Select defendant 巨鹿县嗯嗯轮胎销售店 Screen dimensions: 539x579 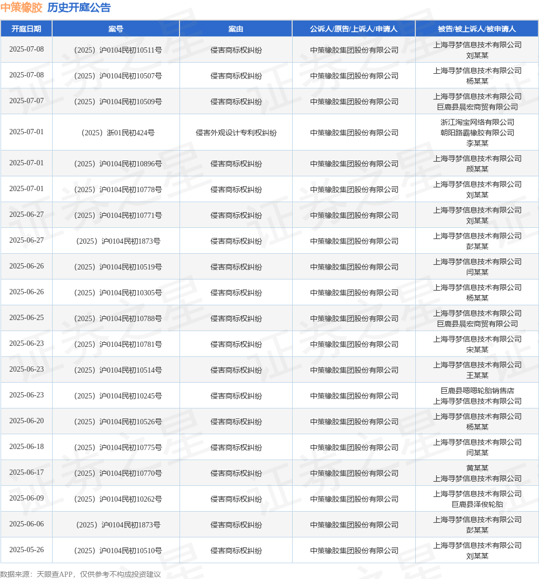[x=477, y=391]
